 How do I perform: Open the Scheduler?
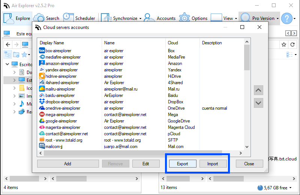(79, 18)
